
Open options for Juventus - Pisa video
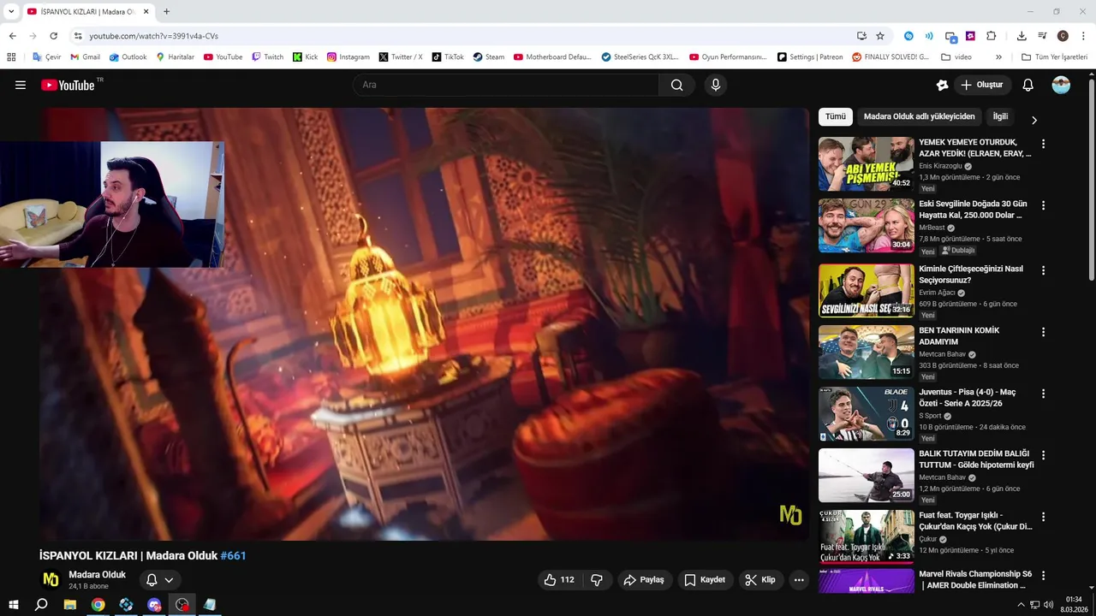tap(1043, 394)
